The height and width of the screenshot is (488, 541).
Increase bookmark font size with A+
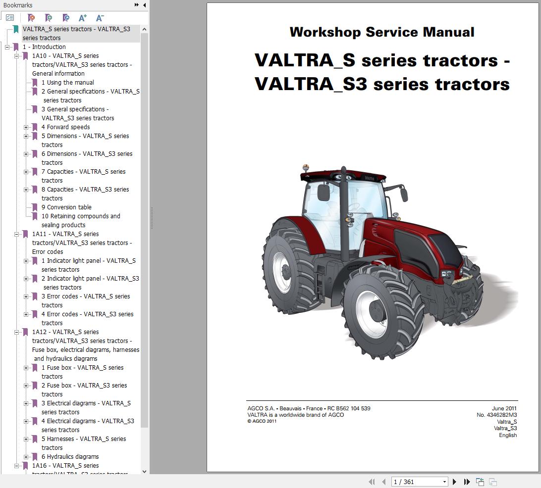tap(83, 18)
